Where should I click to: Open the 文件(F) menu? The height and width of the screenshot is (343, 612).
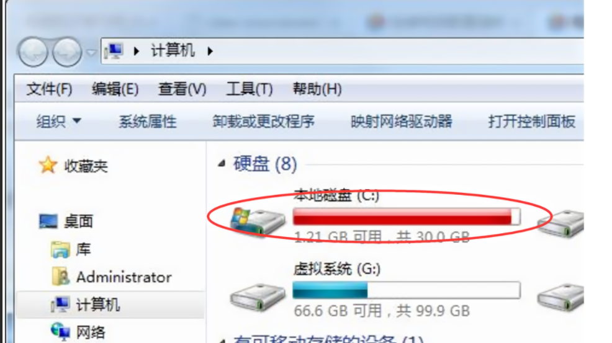pyautogui.click(x=49, y=89)
